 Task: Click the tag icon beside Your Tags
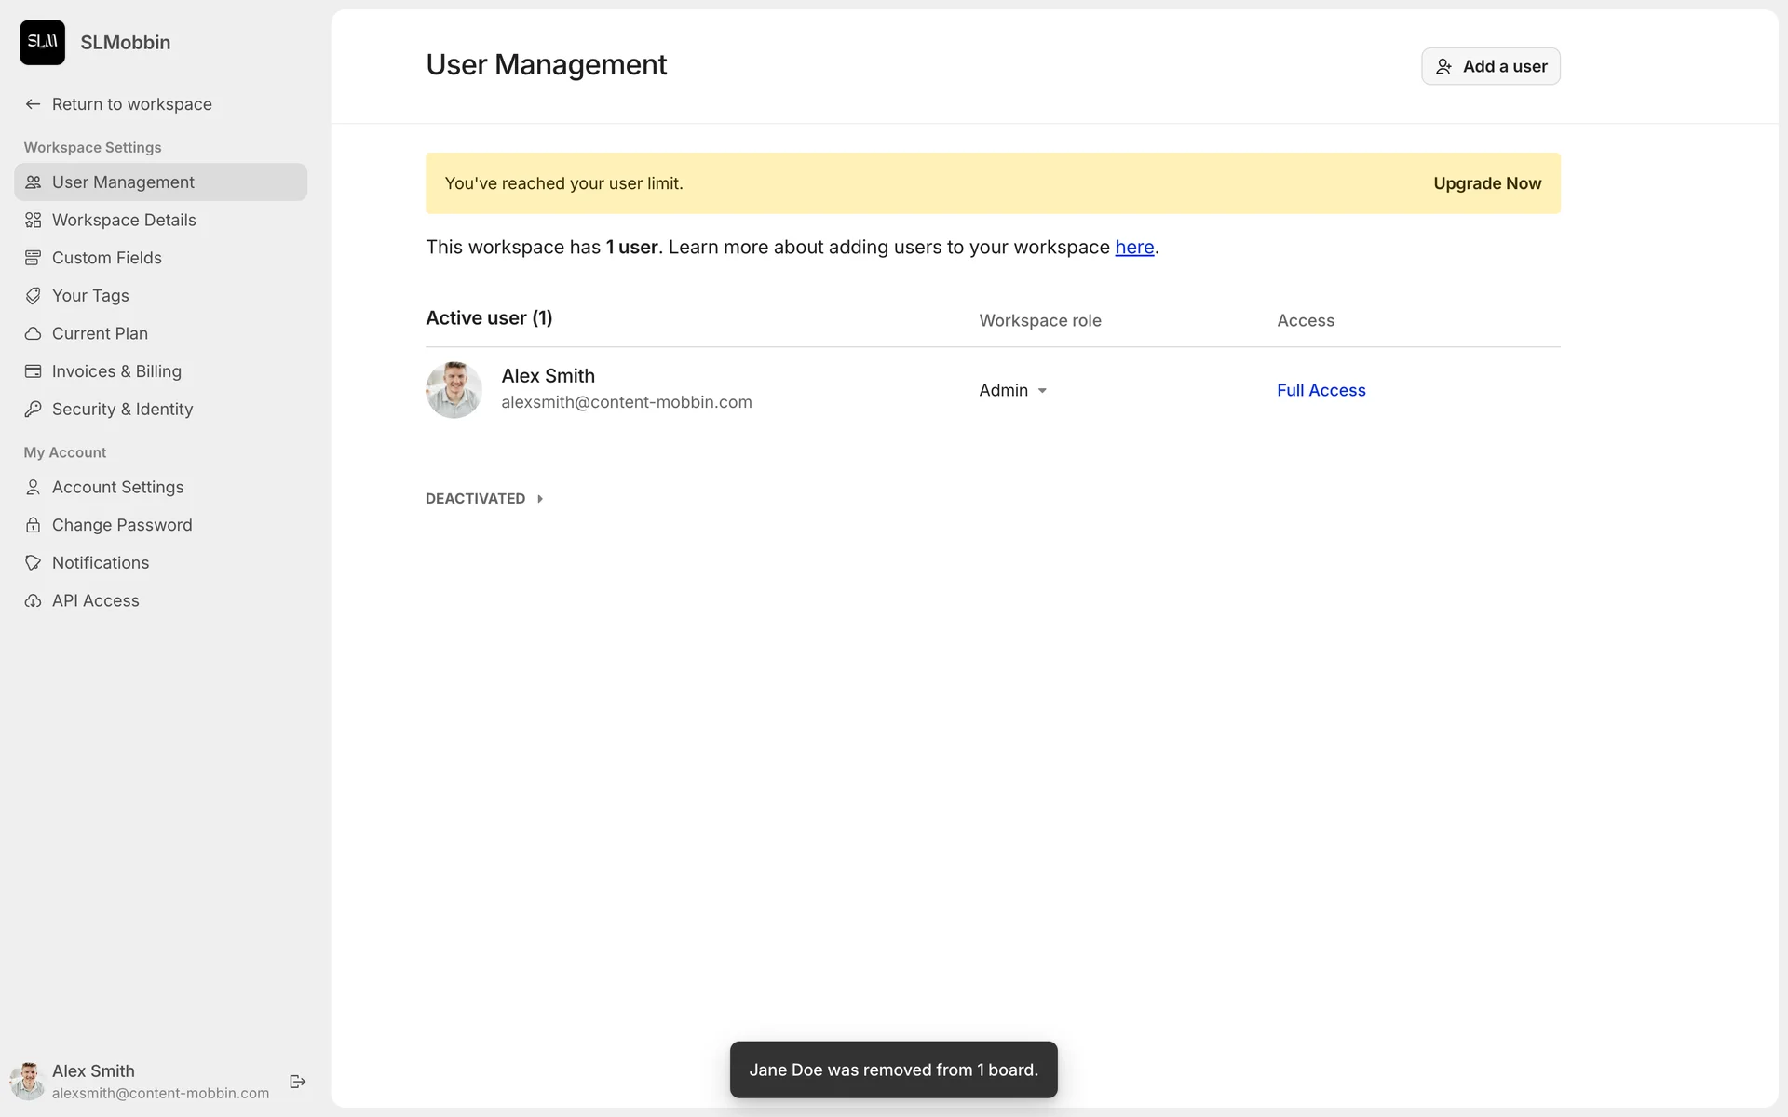click(x=33, y=296)
